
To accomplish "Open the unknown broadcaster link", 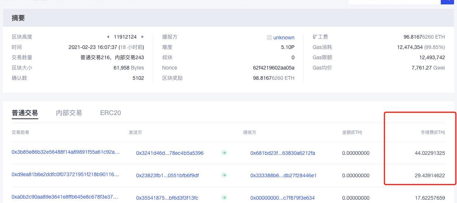I will (x=284, y=38).
